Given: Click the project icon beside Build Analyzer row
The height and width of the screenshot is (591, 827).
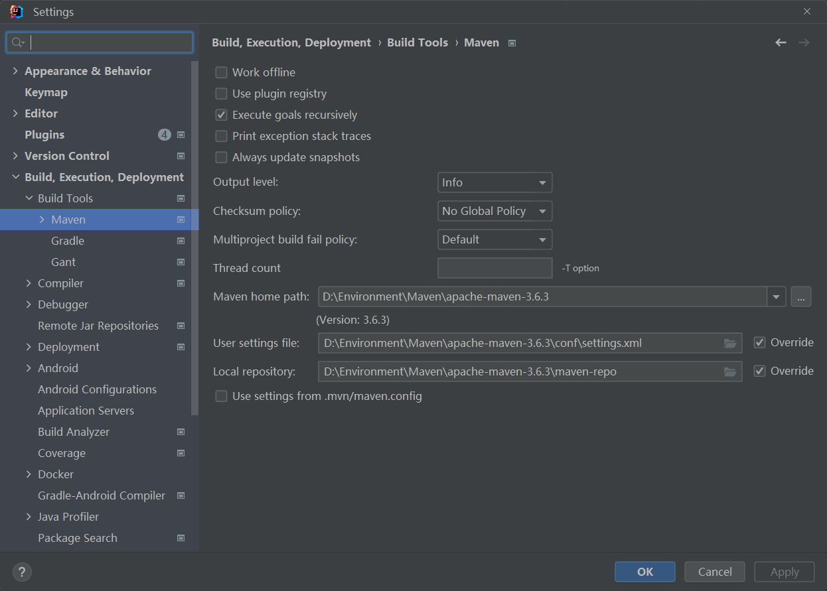Looking at the screenshot, I should (x=181, y=432).
